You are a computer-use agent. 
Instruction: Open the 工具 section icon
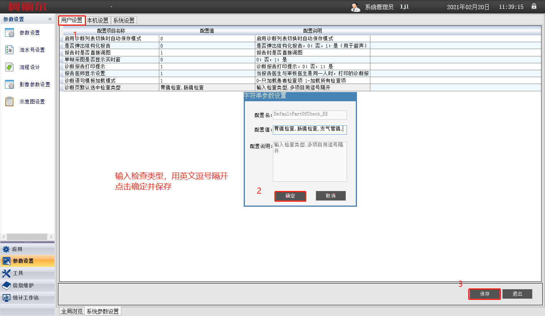pyautogui.click(x=7, y=273)
